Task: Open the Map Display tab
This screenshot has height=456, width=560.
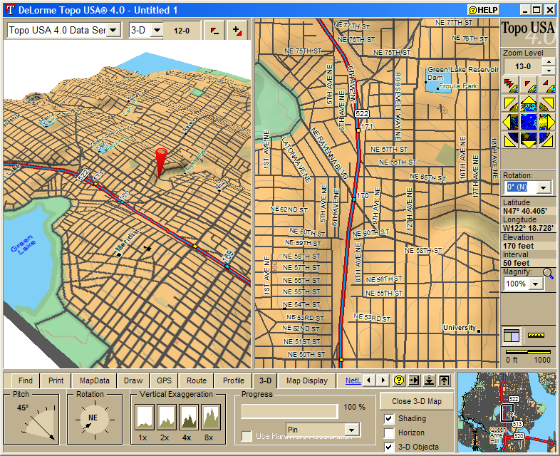Action: point(307,380)
